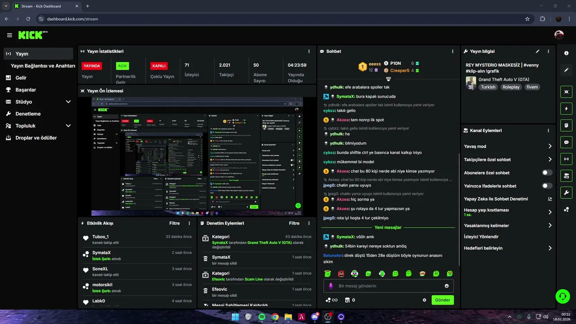Viewport: 576px width, 324px height.
Task: Open Hesap yaşı kısıtlaması chevron
Action: (x=550, y=212)
